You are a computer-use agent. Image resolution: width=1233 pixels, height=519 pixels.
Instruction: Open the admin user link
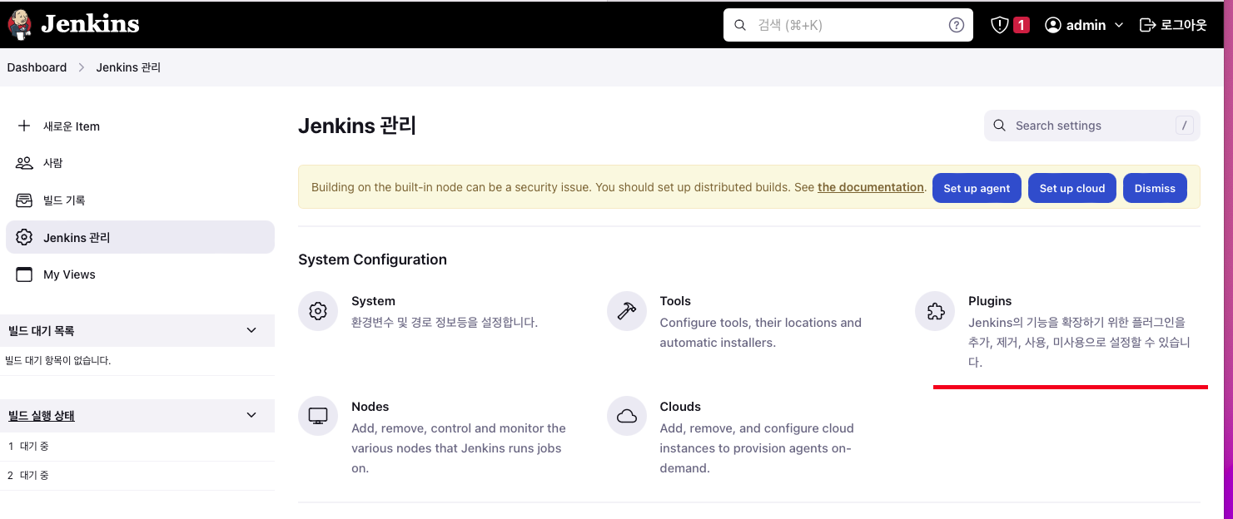point(1086,25)
